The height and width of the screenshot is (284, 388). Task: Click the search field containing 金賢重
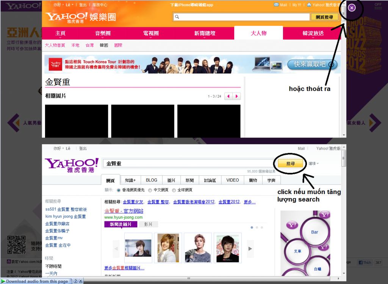(x=190, y=164)
